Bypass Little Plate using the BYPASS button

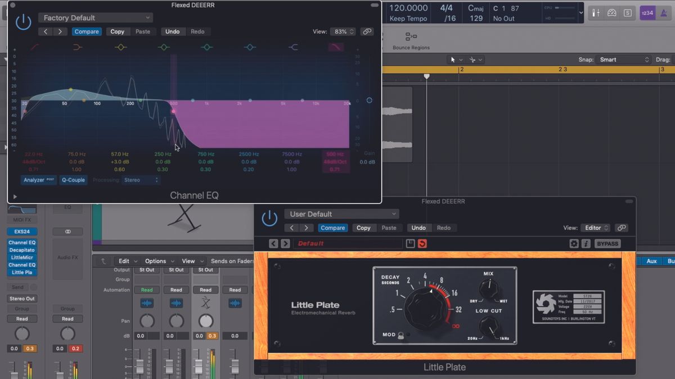point(606,243)
